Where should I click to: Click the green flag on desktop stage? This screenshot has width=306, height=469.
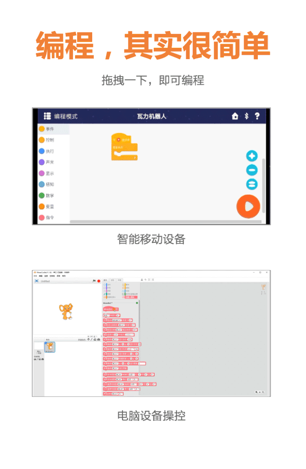click(x=94, y=281)
